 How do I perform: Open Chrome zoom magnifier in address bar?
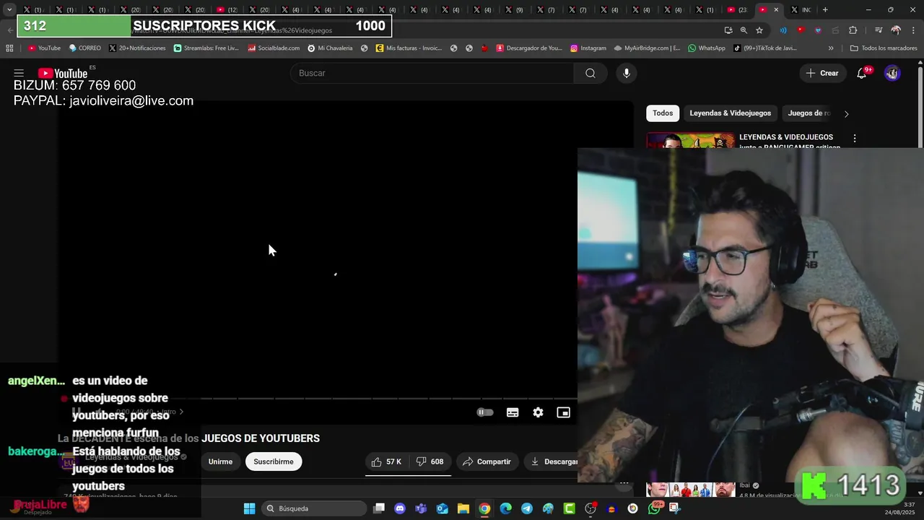[x=744, y=30]
